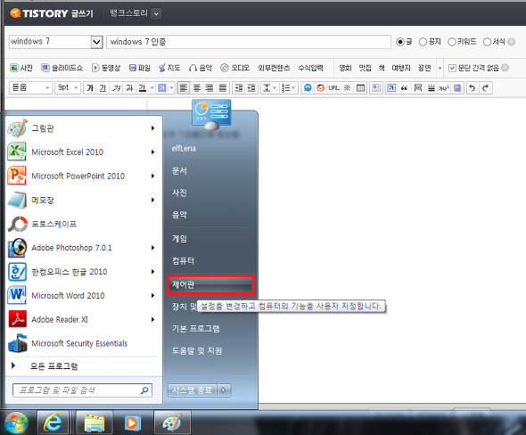Insert a horizontal divider line
This screenshot has width=526, height=435.
pos(431,88)
